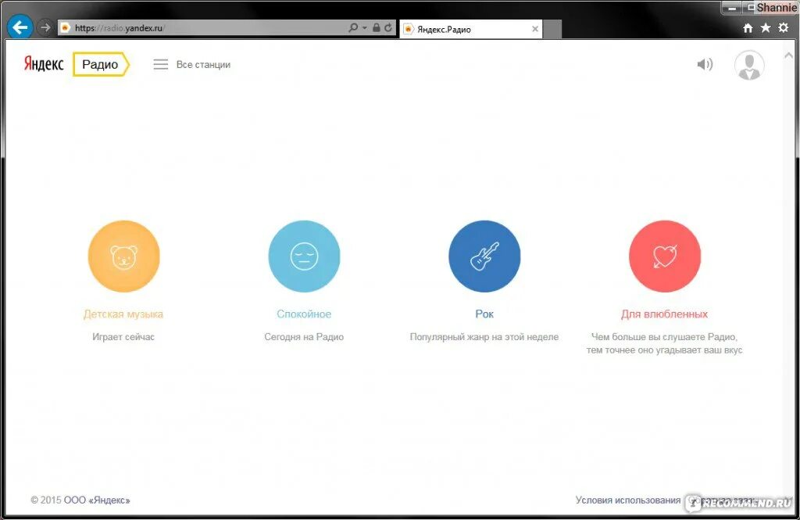View the security lock icon details
Viewport: 800px width, 520px height.
(x=376, y=27)
